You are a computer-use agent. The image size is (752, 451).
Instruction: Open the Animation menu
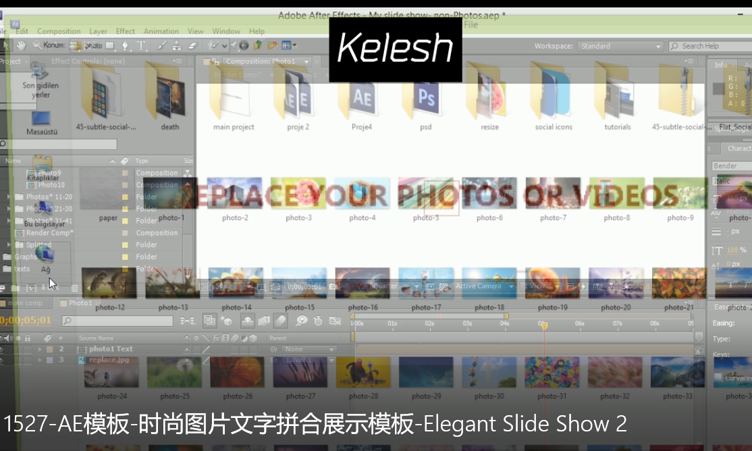tap(161, 31)
